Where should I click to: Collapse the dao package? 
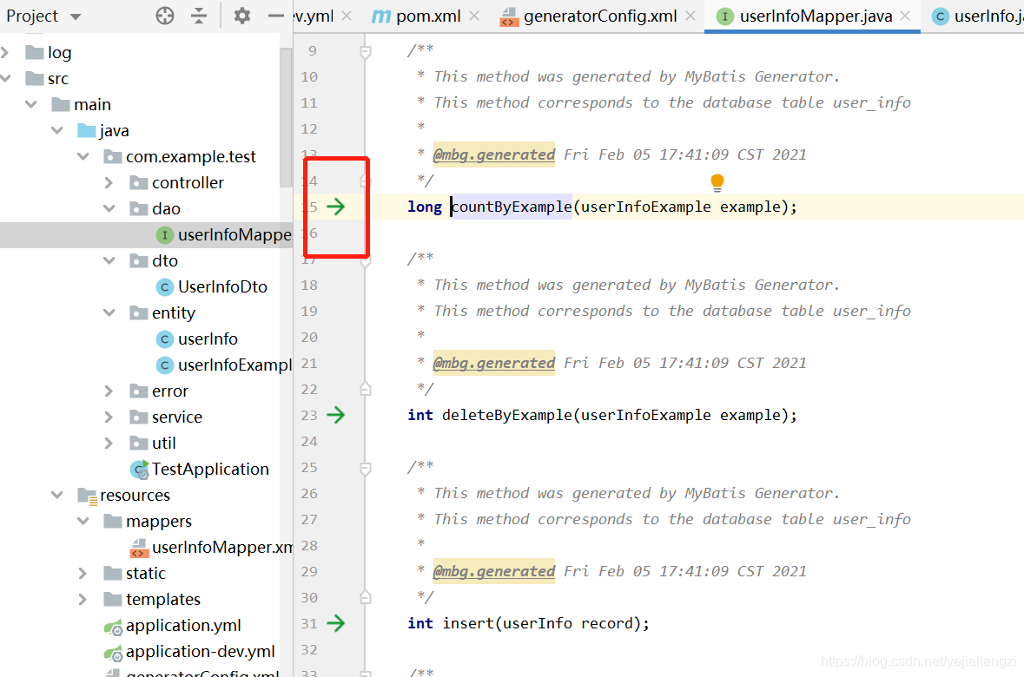(109, 209)
